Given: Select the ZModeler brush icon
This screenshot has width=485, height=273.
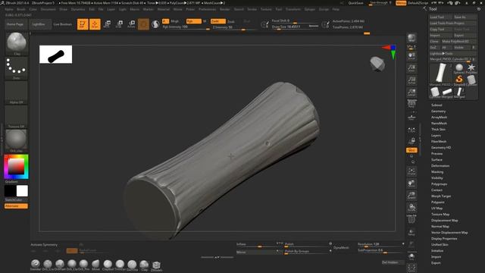Looking at the screenshot, I should tap(156, 265).
